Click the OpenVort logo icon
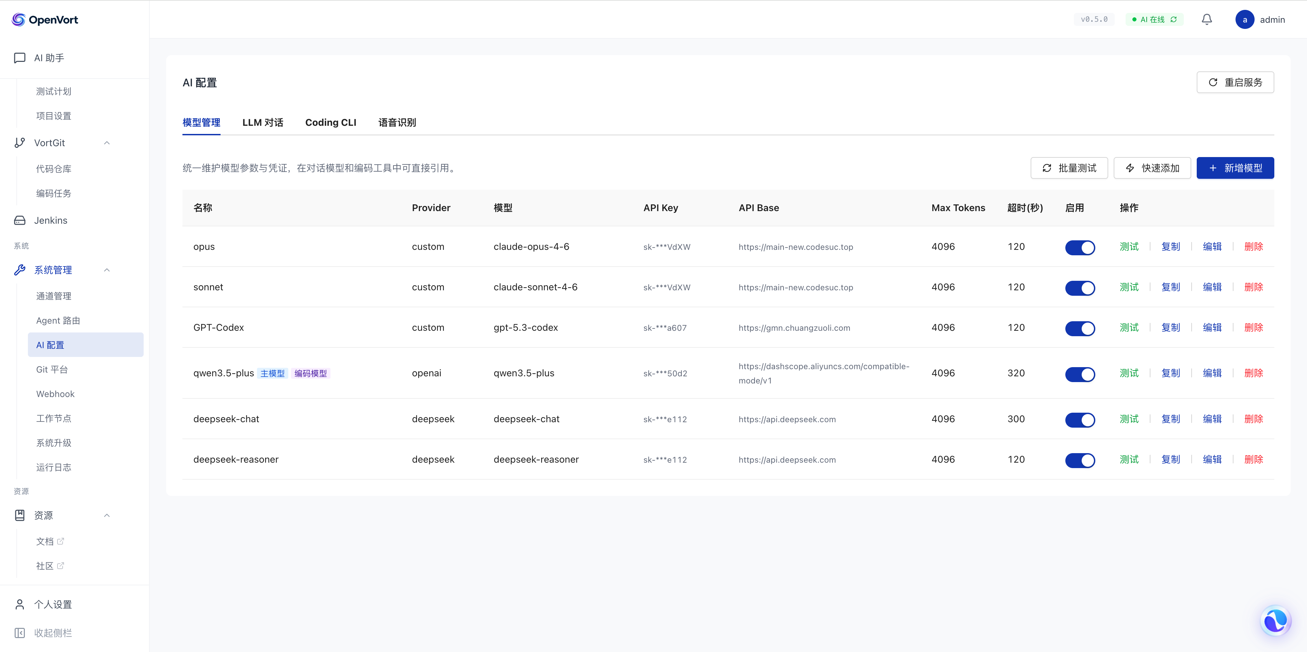The image size is (1307, 652). [x=19, y=20]
